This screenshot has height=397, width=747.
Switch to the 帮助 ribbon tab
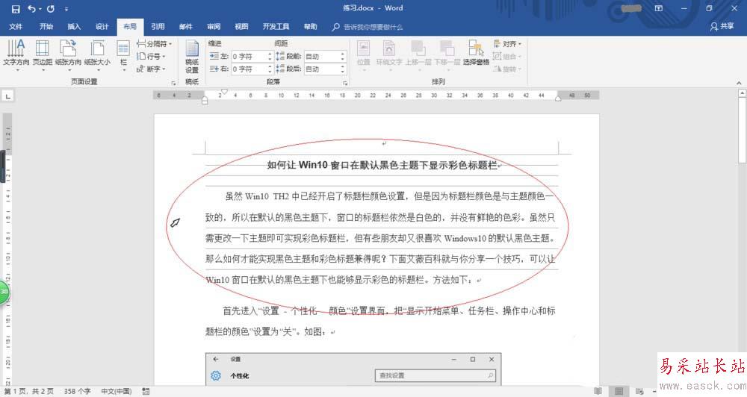click(311, 27)
